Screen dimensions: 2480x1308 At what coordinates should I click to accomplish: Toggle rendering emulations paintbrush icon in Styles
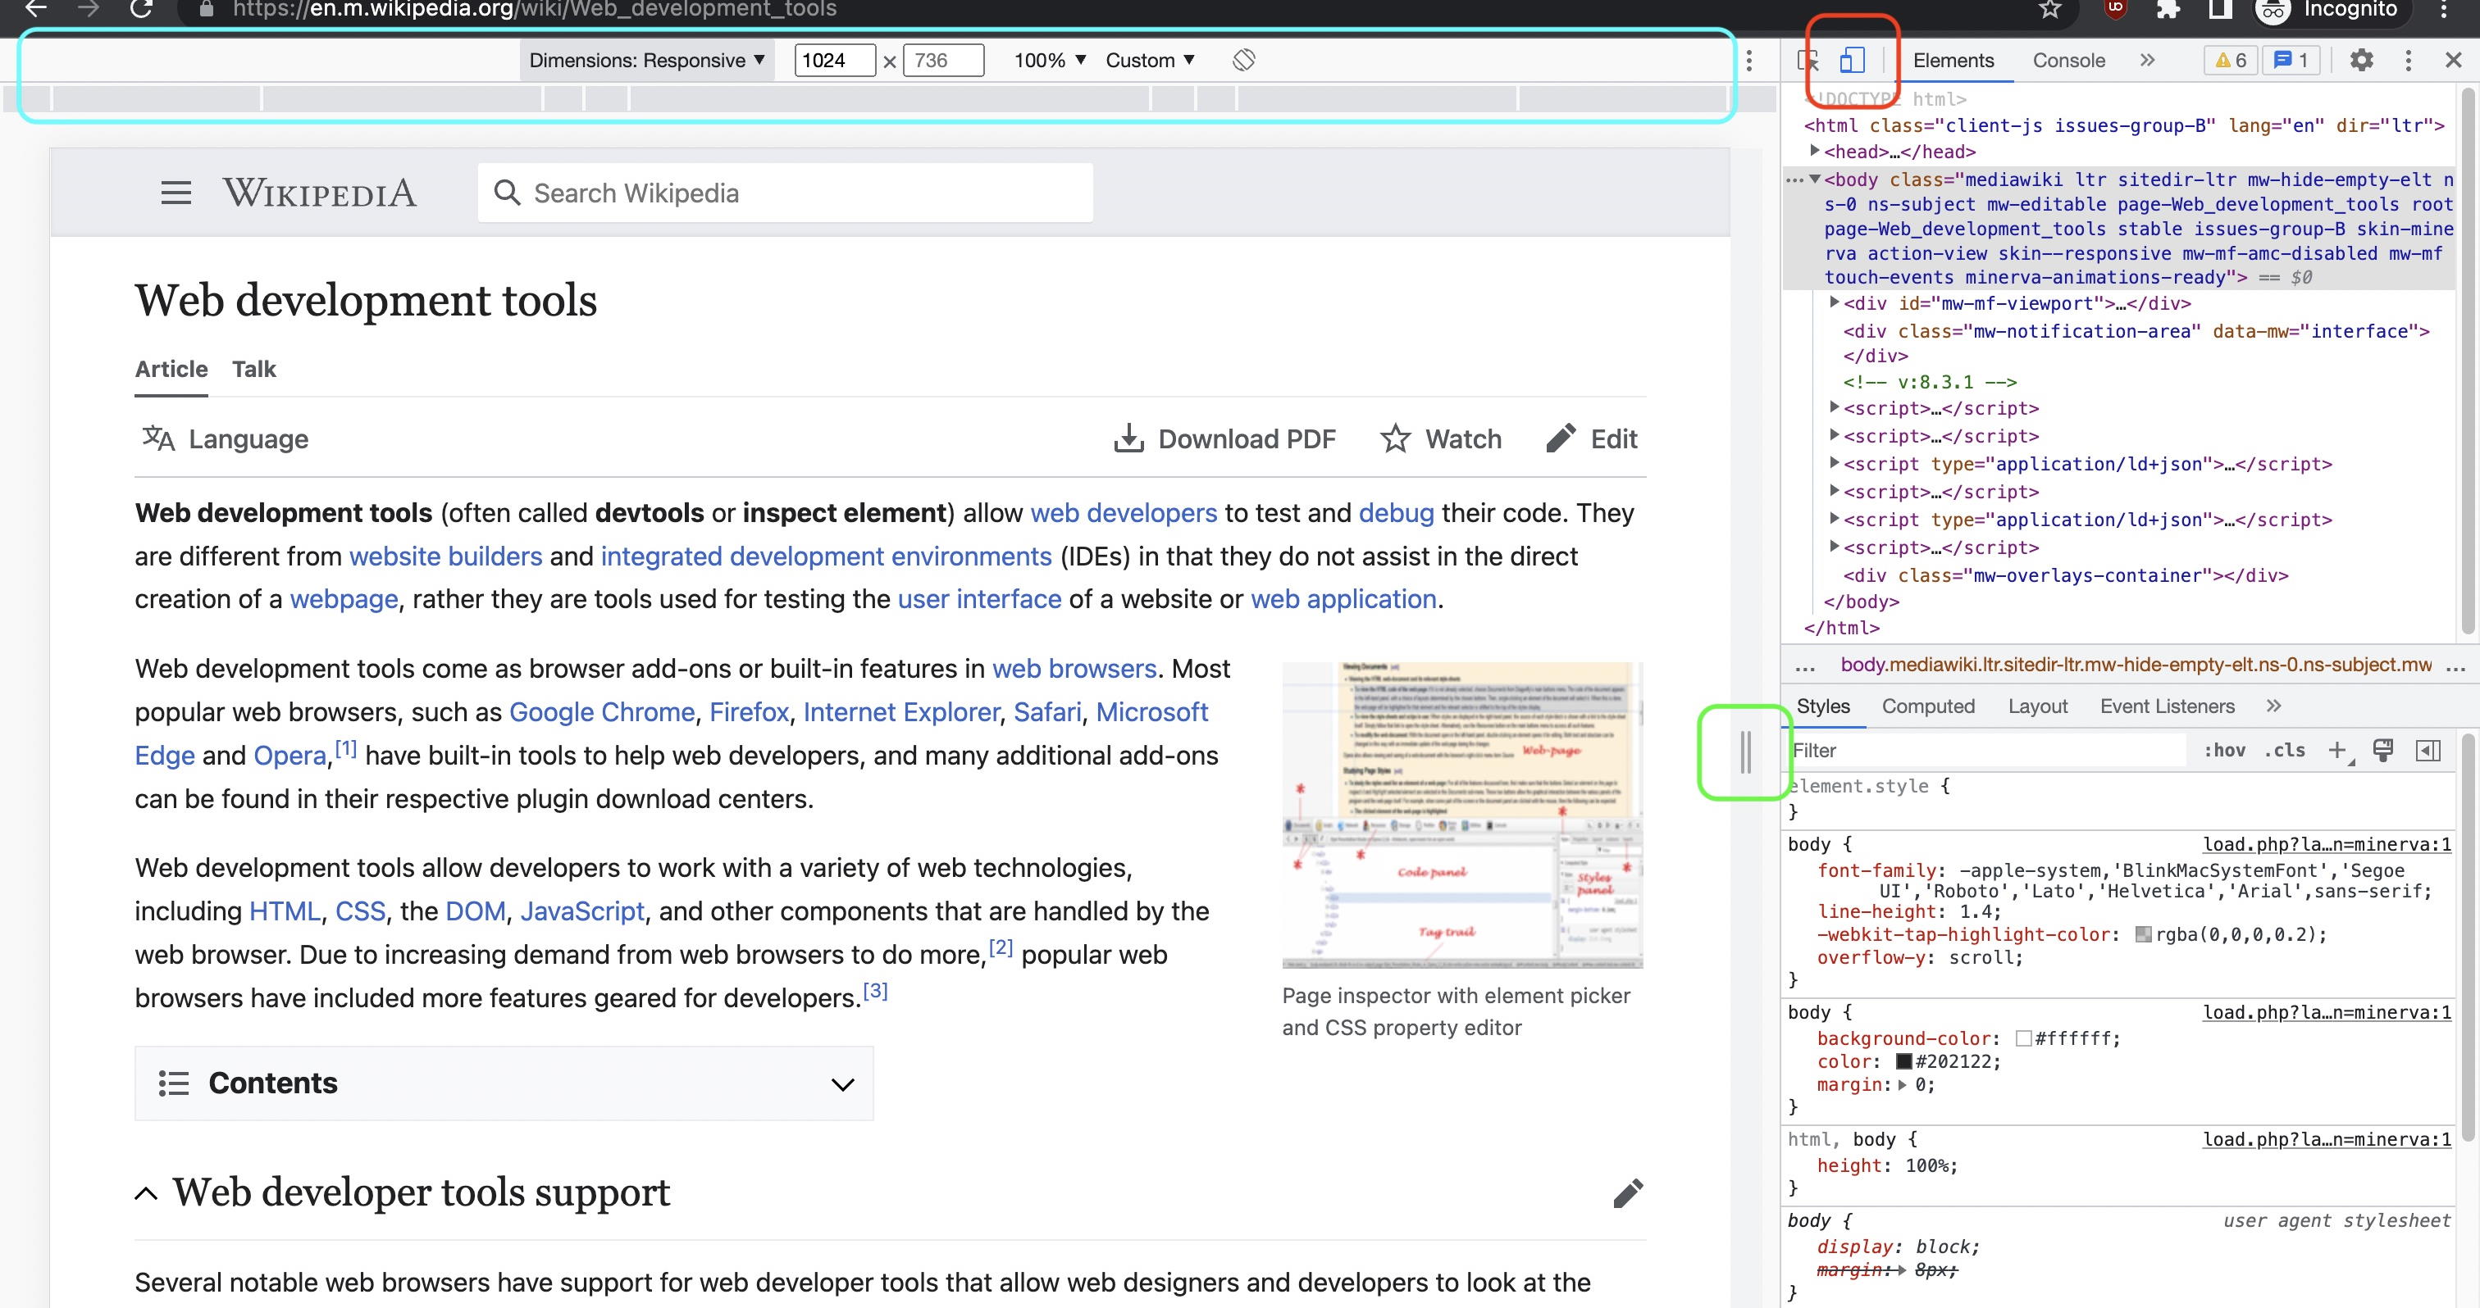pyautogui.click(x=2384, y=750)
